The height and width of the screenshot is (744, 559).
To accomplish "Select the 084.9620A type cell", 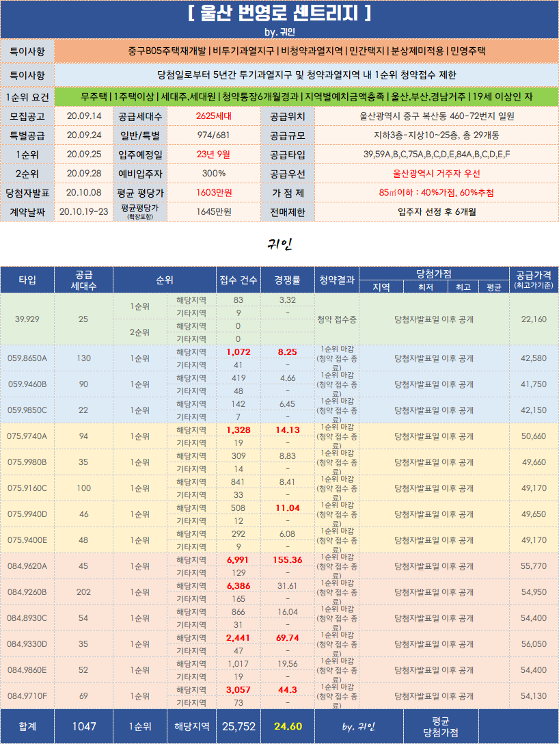I will [27, 566].
